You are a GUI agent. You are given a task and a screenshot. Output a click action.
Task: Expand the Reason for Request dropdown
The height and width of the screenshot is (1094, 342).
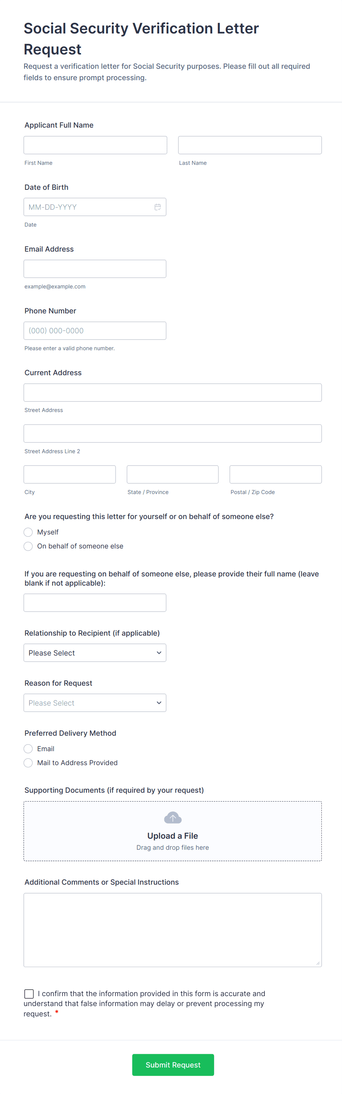tap(95, 703)
